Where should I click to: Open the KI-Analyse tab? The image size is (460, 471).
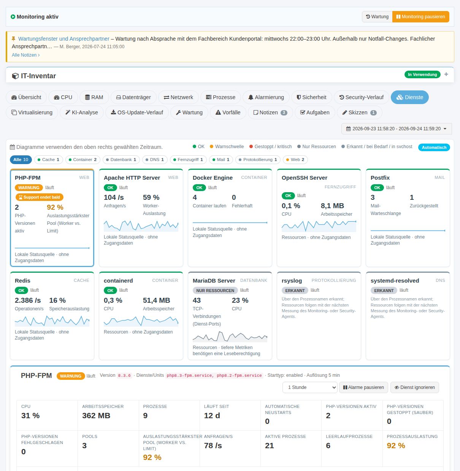pyautogui.click(x=82, y=112)
